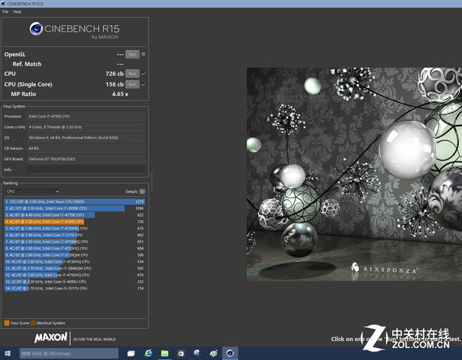Run the CPU benchmark
The width and height of the screenshot is (462, 360).
coord(132,74)
